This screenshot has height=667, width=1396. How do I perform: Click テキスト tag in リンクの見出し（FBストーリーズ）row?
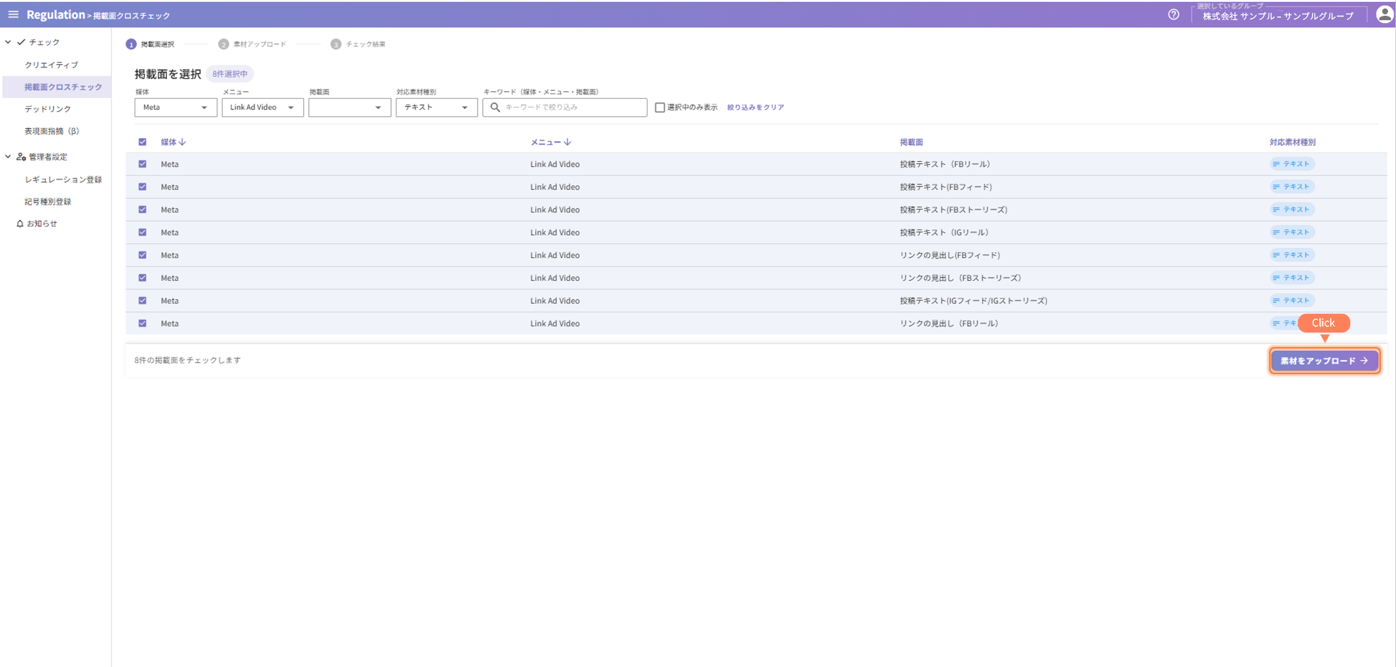1292,278
